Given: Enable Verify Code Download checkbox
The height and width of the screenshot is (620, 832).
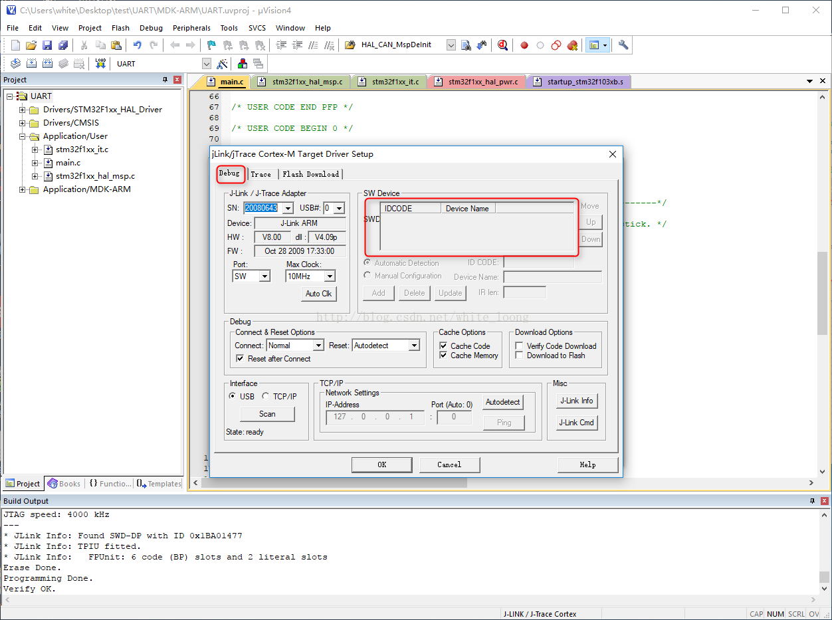Looking at the screenshot, I should pos(519,346).
